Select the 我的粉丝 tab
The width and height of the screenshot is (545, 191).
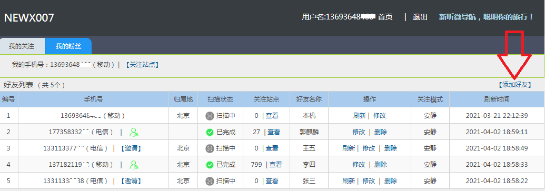coord(68,46)
